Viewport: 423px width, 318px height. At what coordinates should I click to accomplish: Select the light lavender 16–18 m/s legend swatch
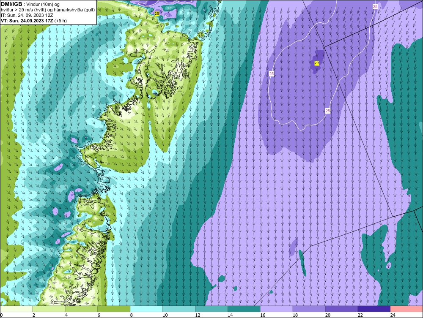click(x=277, y=309)
